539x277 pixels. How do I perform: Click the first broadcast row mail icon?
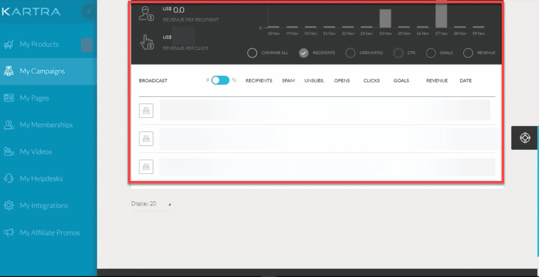tap(146, 110)
